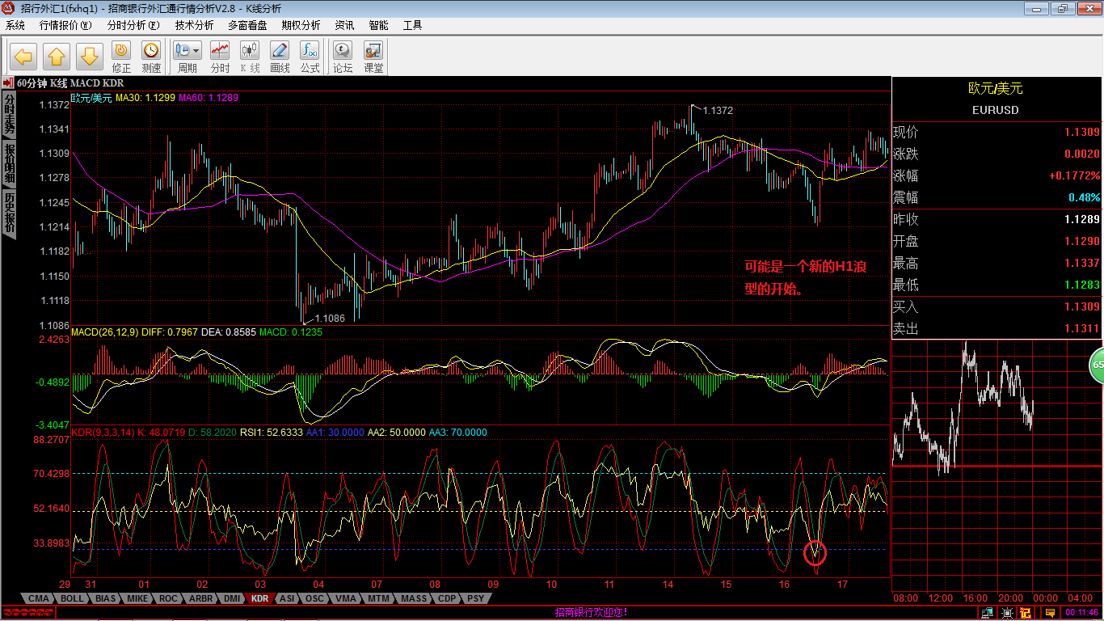Click the down arrow toolbar button

(x=90, y=57)
